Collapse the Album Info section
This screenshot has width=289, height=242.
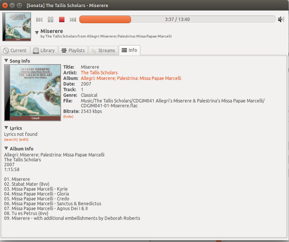(x=6, y=148)
